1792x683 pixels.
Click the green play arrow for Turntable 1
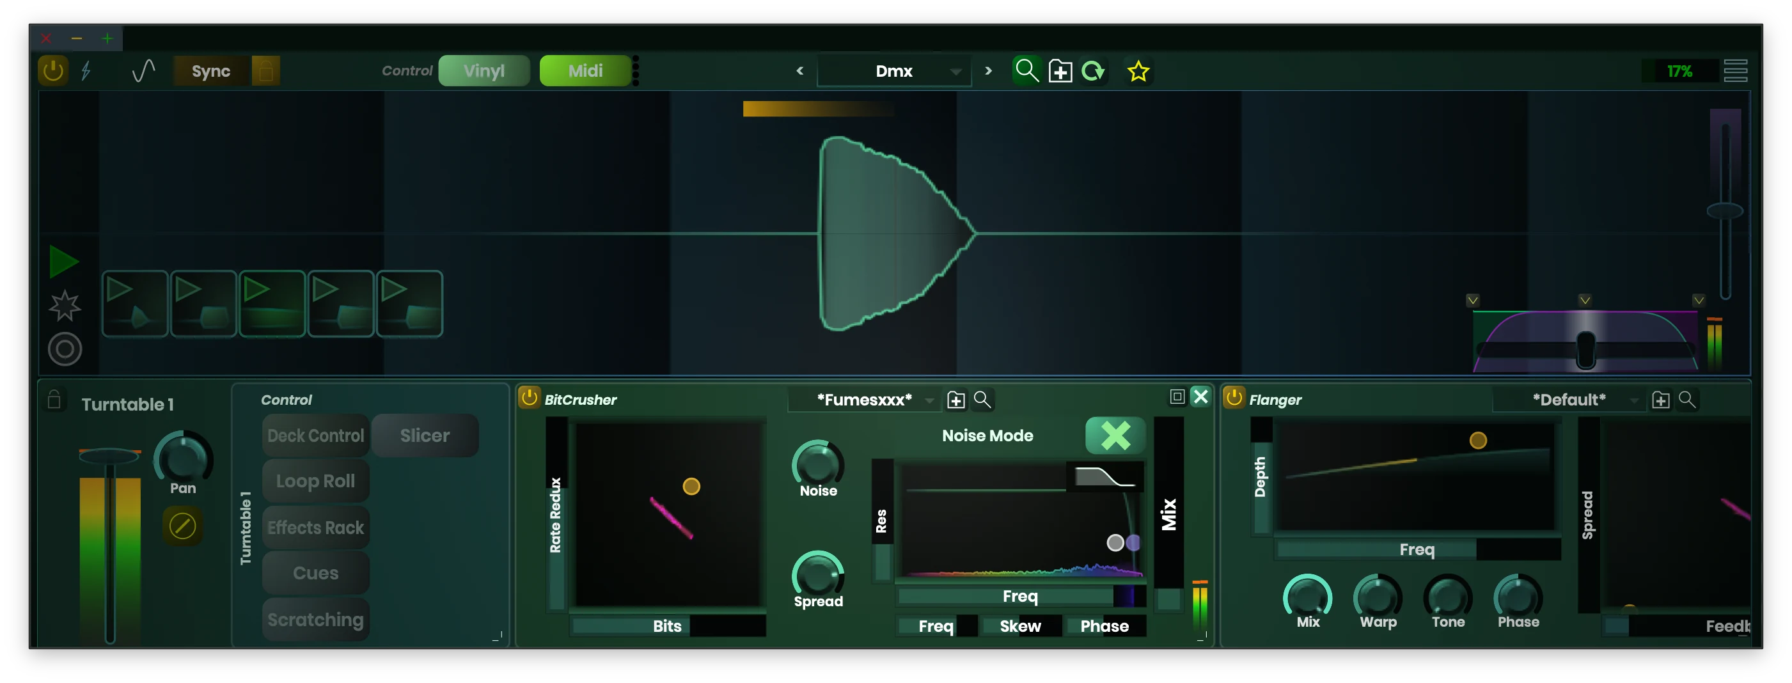[x=64, y=262]
